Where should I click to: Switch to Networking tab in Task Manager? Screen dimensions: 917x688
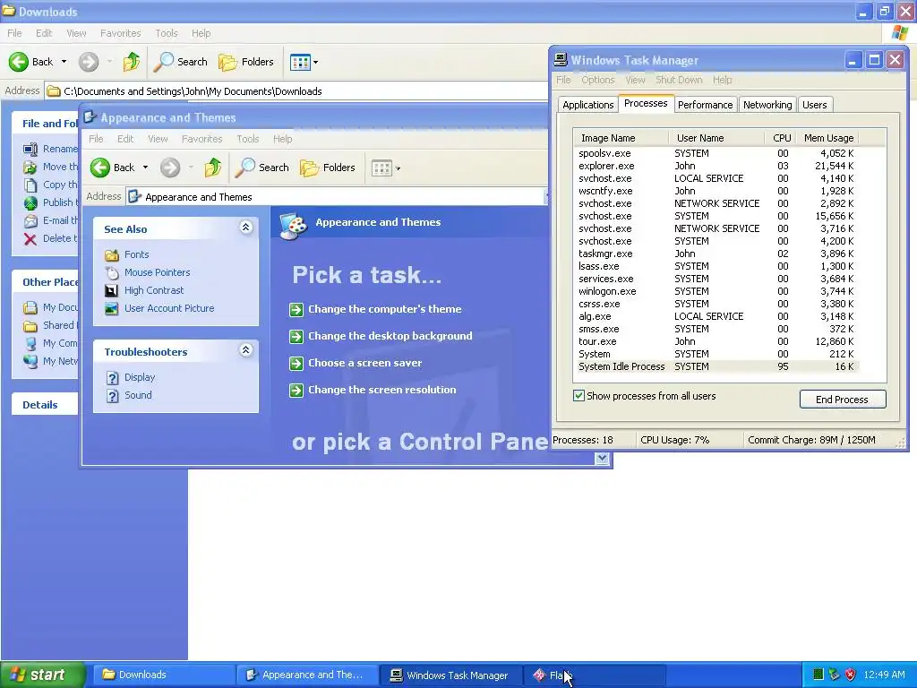(x=767, y=105)
